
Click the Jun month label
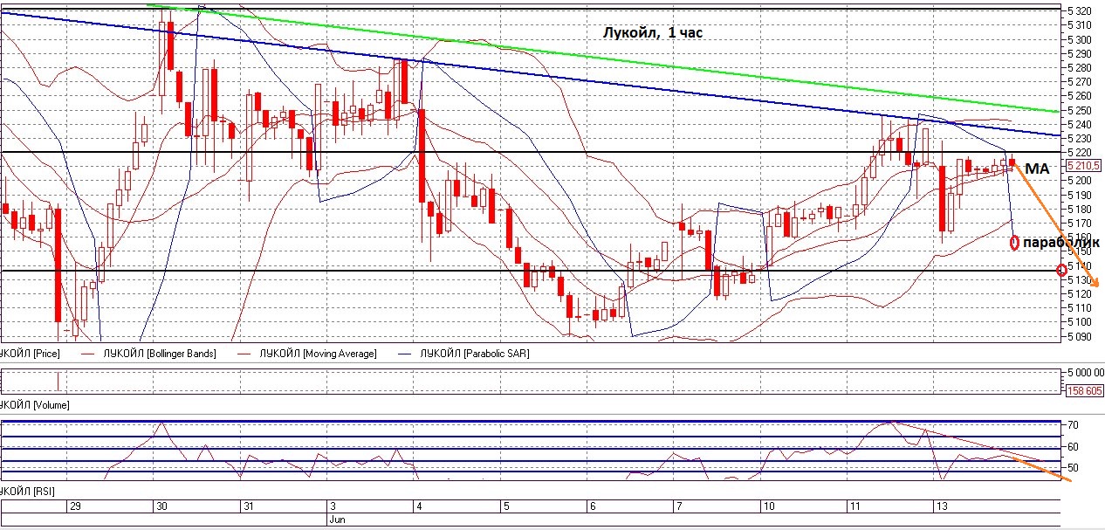(x=336, y=519)
